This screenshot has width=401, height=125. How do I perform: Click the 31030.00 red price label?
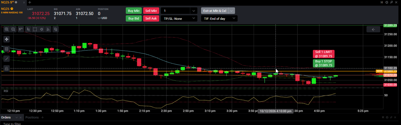click(391, 85)
